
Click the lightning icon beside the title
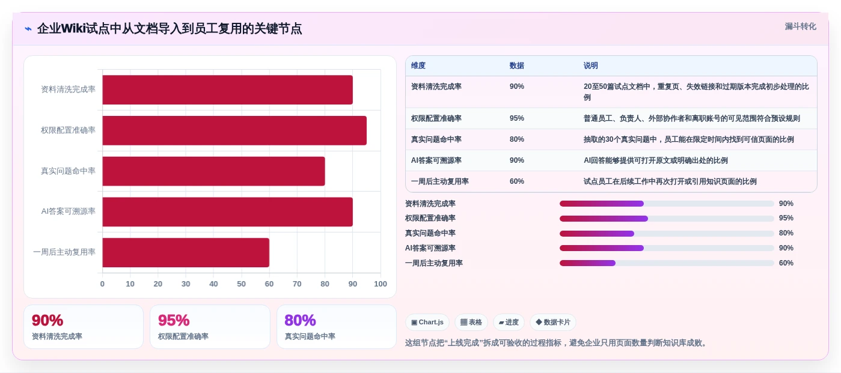click(28, 29)
